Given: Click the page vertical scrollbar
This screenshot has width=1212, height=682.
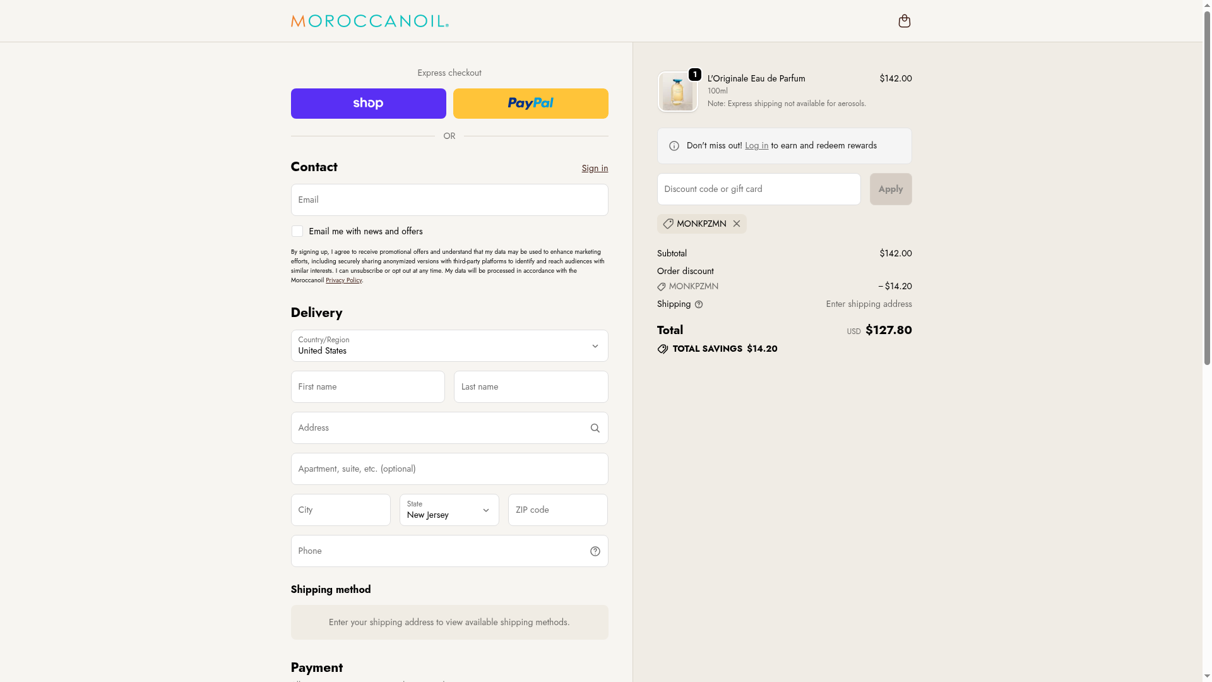Looking at the screenshot, I should 1207,189.
